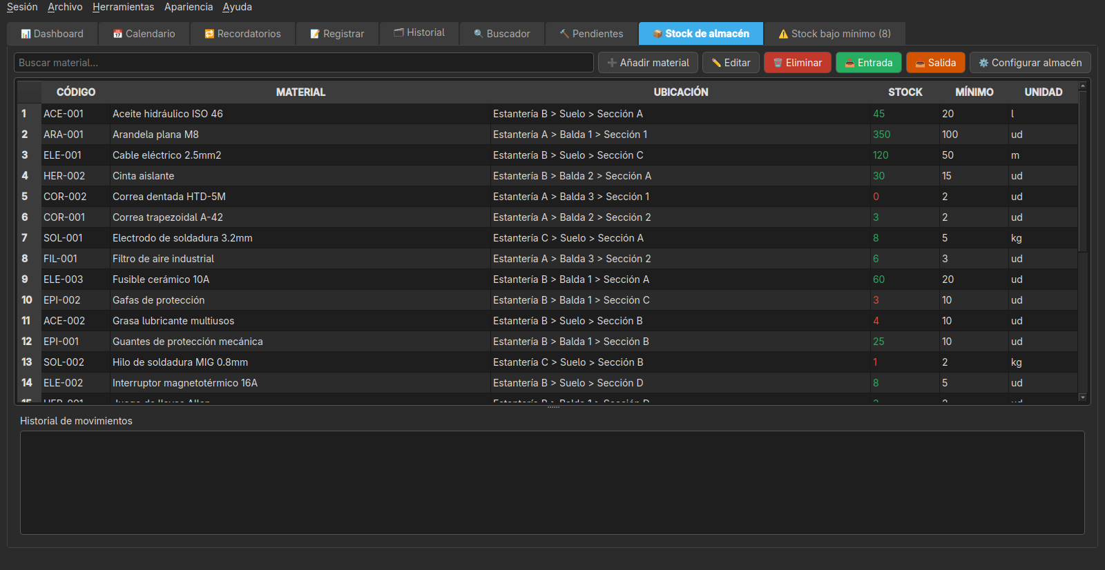
Task: Click the calendar icon on Calendario tab
Action: [117, 34]
